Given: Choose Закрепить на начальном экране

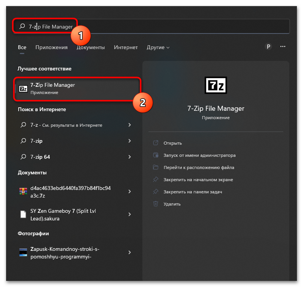Looking at the screenshot, I should point(198,180).
